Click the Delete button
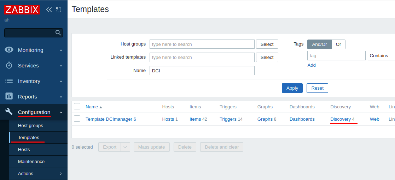The width and height of the screenshot is (395, 180). point(185,147)
